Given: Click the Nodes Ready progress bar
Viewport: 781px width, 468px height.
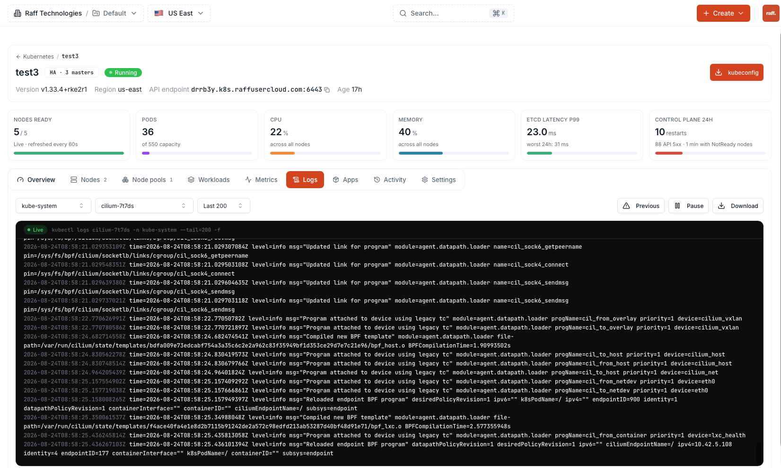Looking at the screenshot, I should point(69,153).
